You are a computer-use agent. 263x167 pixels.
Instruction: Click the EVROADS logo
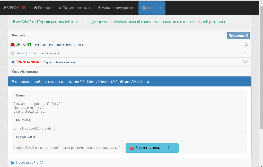pyautogui.click(x=15, y=8)
